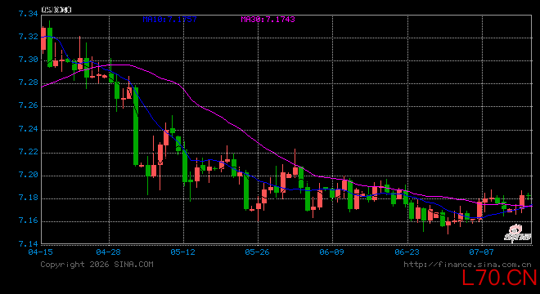540x294 pixels.
Task: Select the 7.18 price axis label
Action: 29,198
